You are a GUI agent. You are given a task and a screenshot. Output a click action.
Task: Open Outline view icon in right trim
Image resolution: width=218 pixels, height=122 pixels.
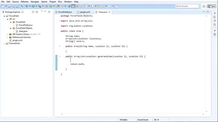tap(215, 34)
